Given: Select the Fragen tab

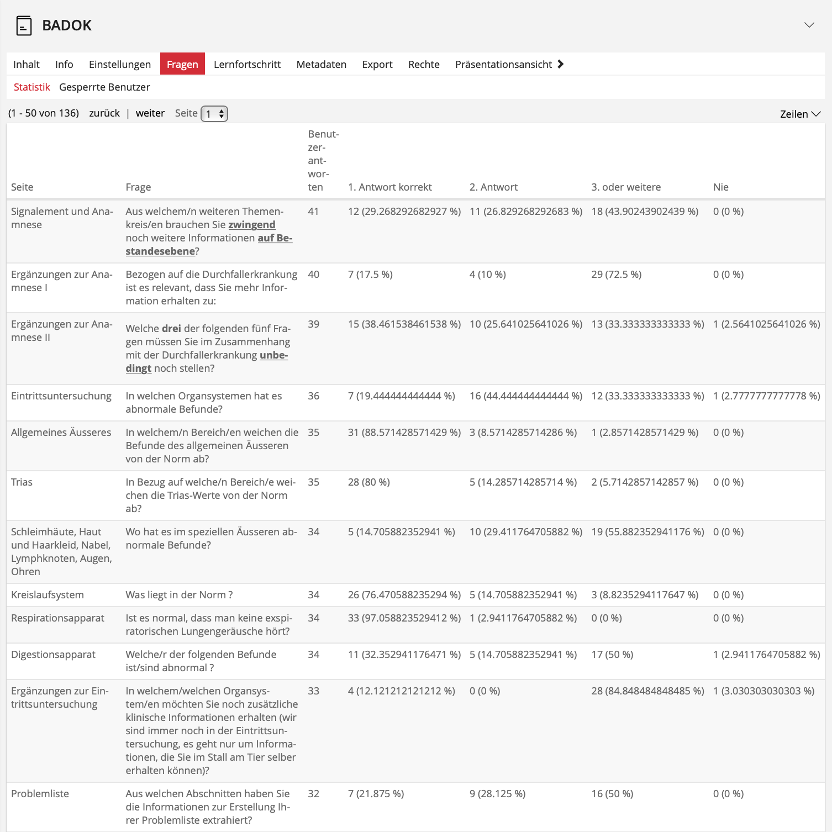Looking at the screenshot, I should click(182, 64).
